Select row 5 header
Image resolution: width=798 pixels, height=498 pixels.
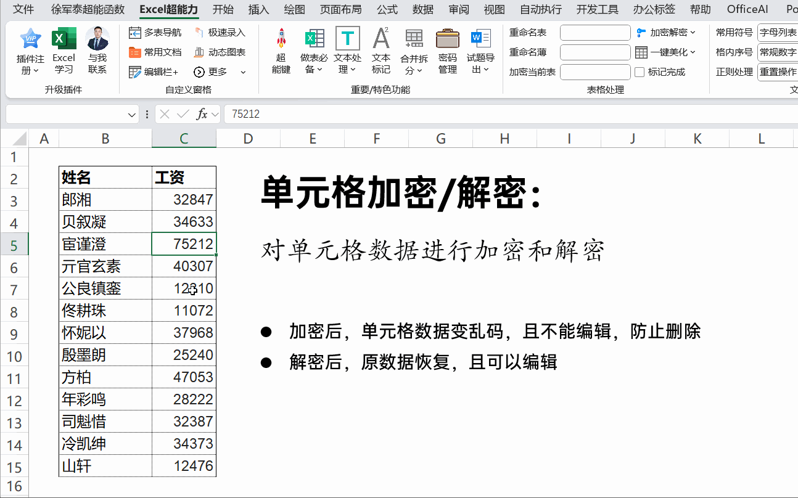tap(14, 245)
